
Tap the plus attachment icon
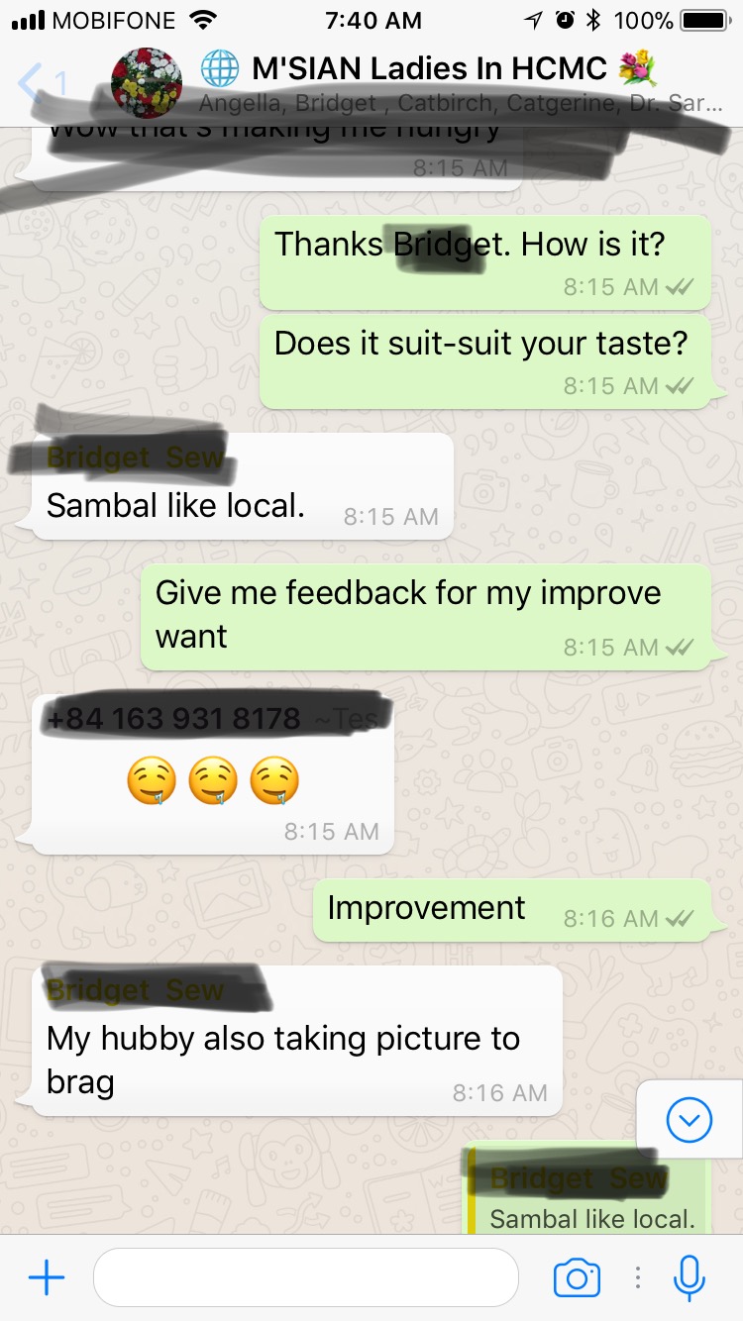pyautogui.click(x=47, y=1277)
